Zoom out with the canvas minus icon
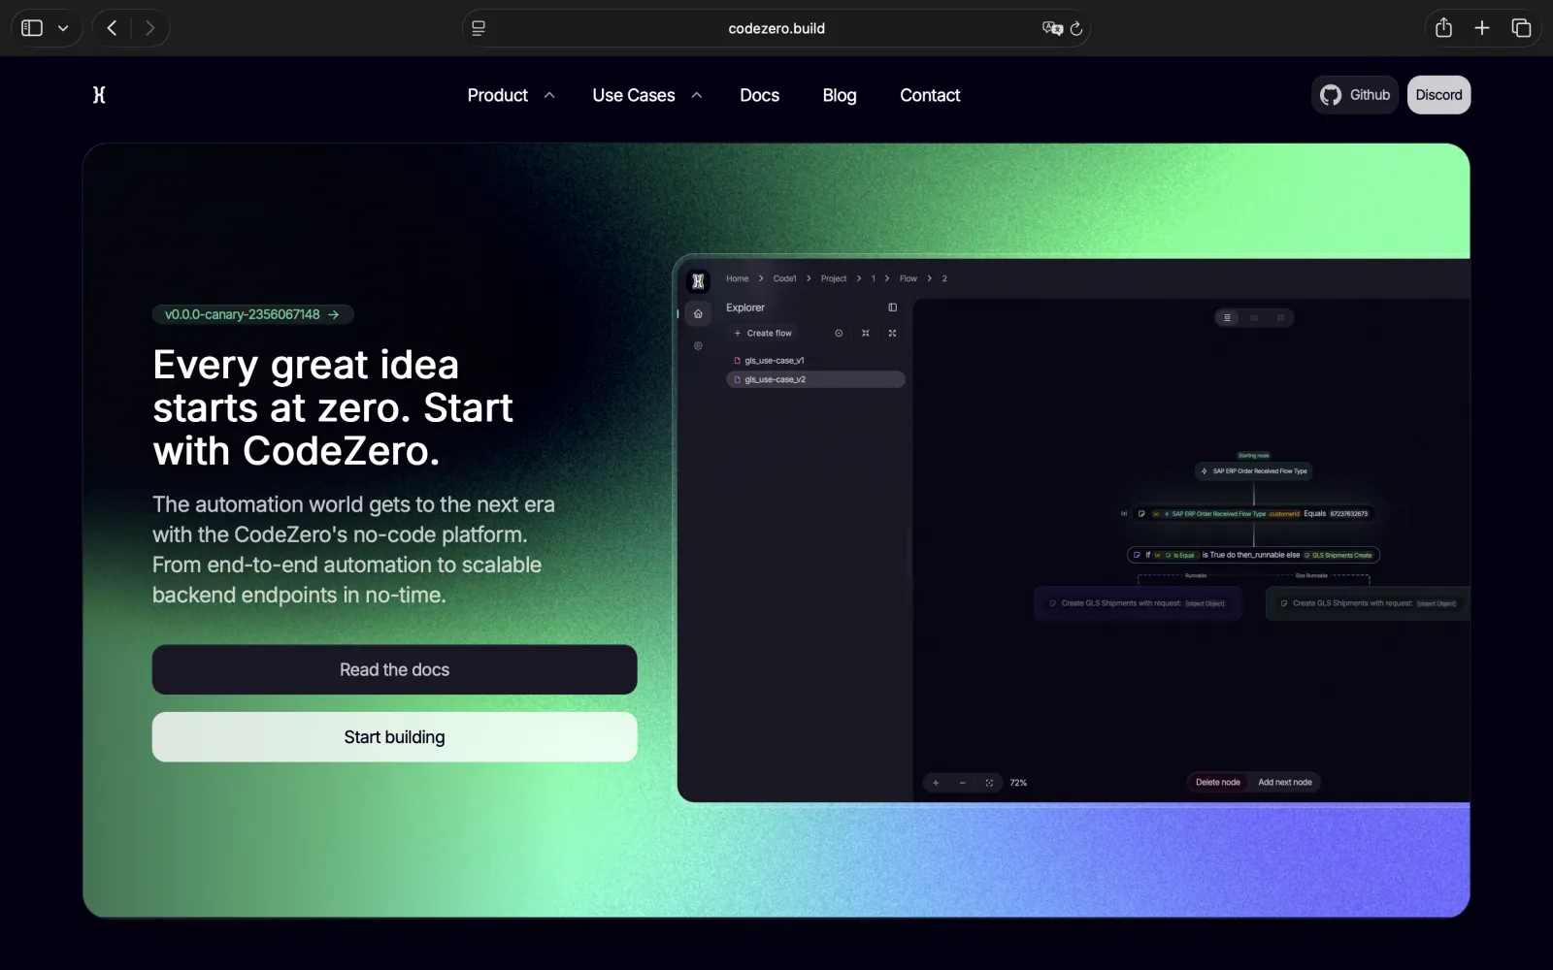 (963, 783)
